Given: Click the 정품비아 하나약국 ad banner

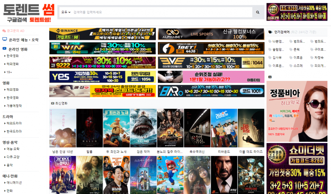Looking at the screenshot, I should pos(297,111).
